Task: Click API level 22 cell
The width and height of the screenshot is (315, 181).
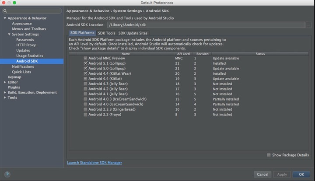Action: 177,63
